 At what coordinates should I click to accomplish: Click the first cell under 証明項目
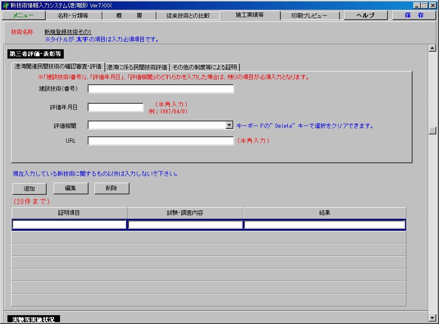[69, 225]
